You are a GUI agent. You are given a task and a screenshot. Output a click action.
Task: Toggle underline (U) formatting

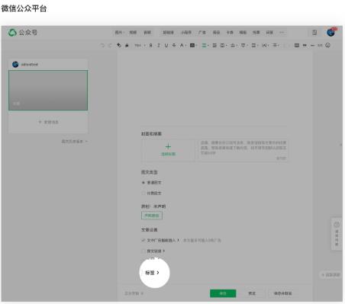(x=166, y=46)
